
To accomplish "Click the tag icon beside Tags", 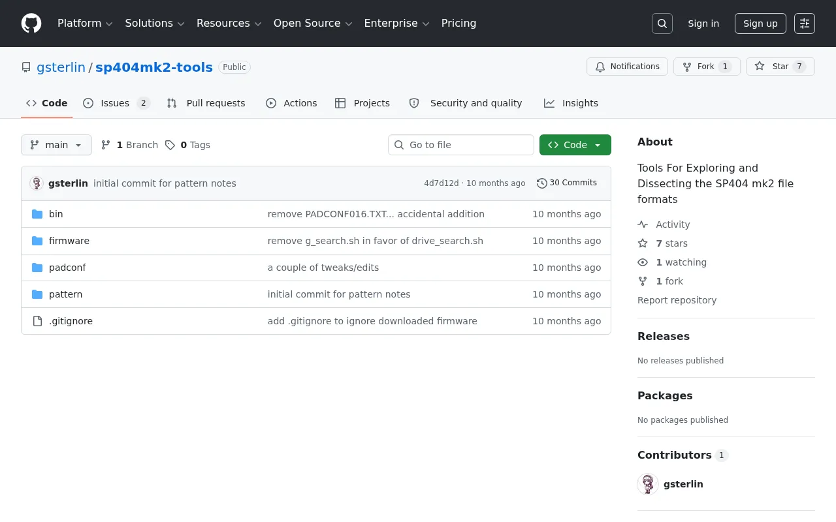I will (x=170, y=145).
